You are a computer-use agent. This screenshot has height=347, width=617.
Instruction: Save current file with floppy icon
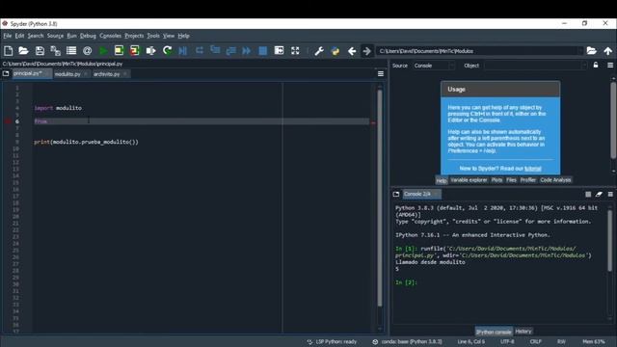[40, 51]
